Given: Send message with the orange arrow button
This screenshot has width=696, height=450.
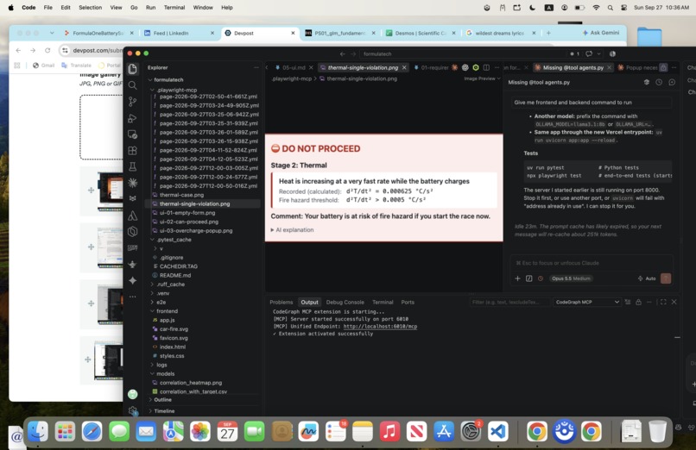Looking at the screenshot, I should [x=666, y=278].
